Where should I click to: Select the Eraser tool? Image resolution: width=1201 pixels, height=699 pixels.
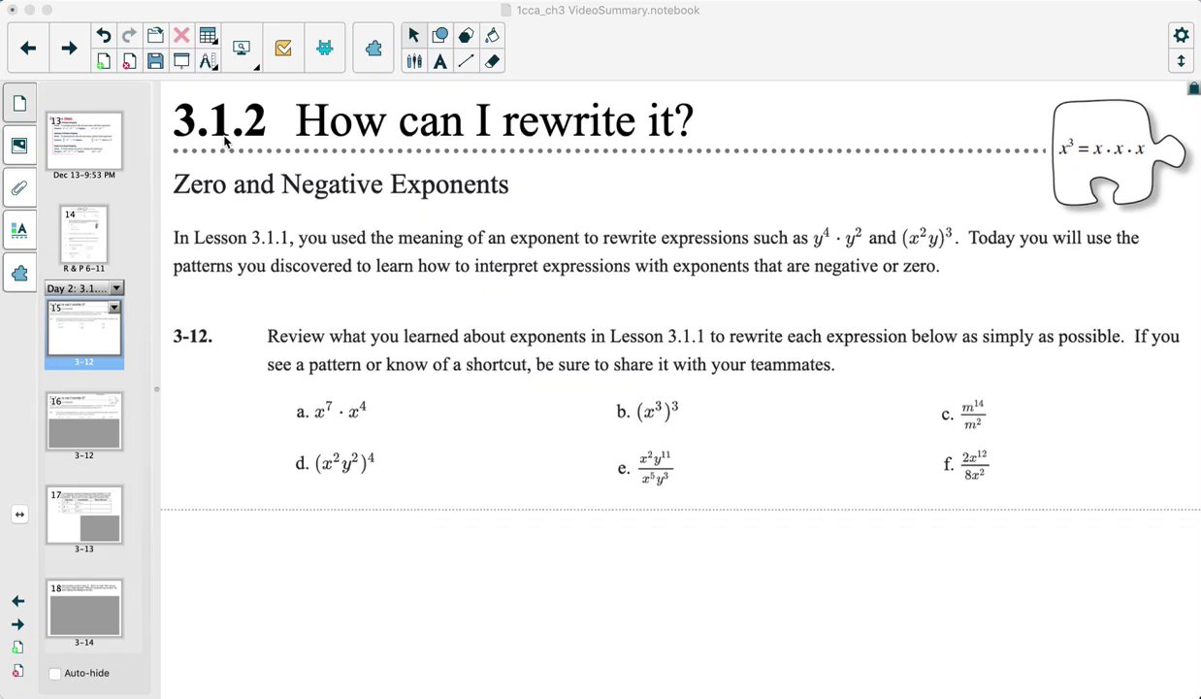click(492, 61)
